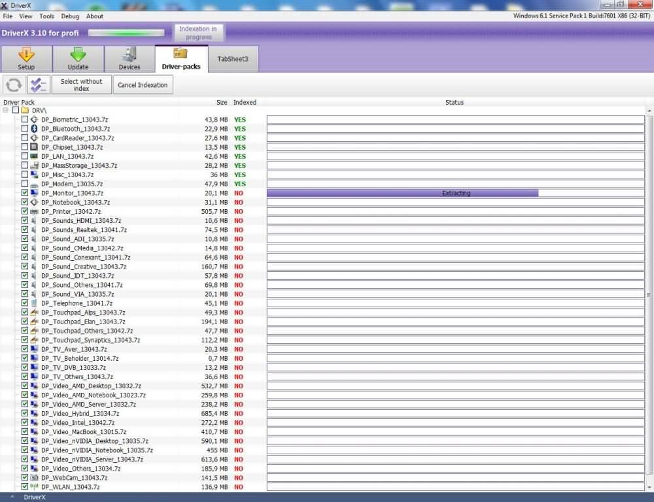Click the Bluetooth icon beside DP_Bluetooth_13043.7z
654x502 pixels.
pos(34,129)
